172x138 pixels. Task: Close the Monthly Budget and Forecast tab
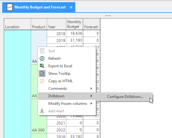click(x=71, y=7)
